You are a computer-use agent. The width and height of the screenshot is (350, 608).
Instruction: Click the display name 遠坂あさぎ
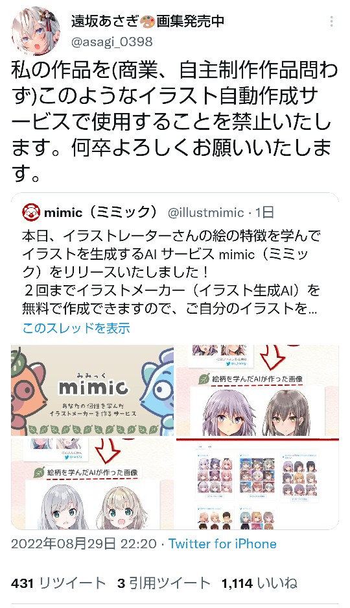pyautogui.click(x=104, y=21)
